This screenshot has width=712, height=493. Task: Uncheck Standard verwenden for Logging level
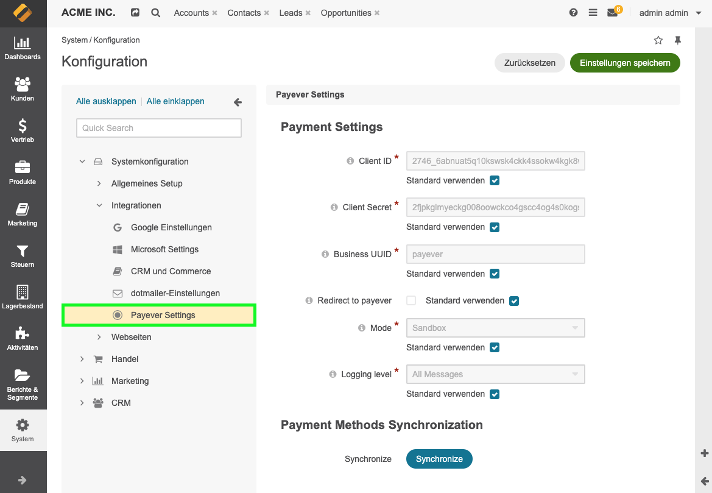pyautogui.click(x=495, y=394)
